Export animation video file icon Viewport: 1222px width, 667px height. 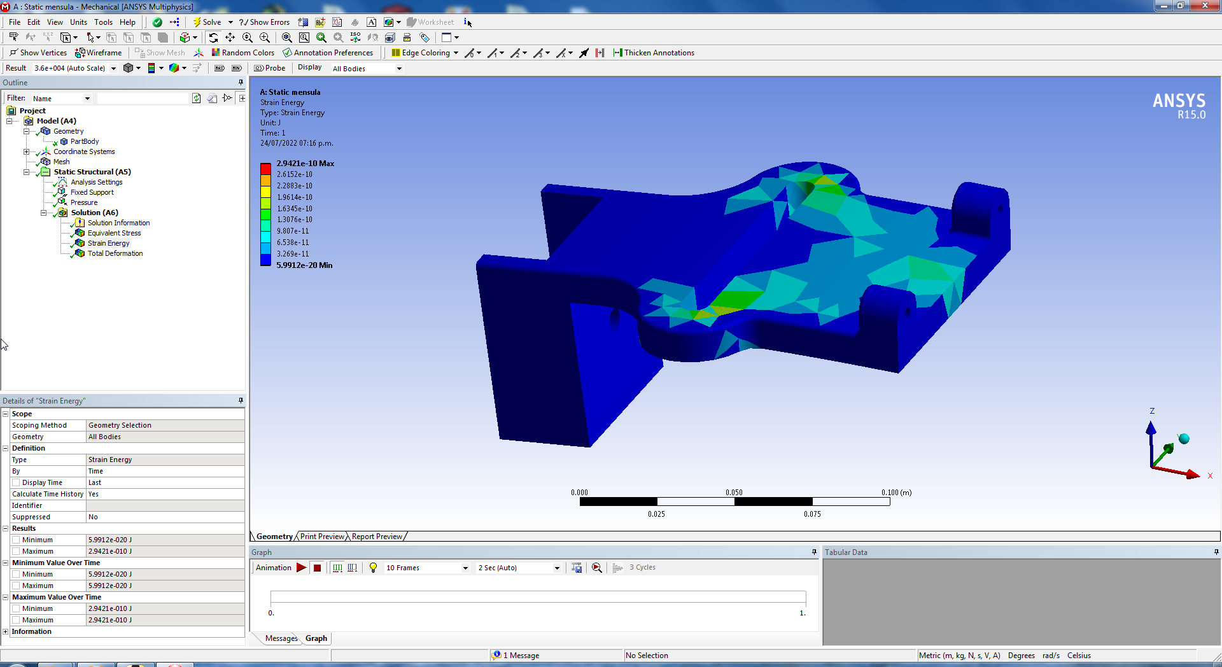pyautogui.click(x=577, y=568)
